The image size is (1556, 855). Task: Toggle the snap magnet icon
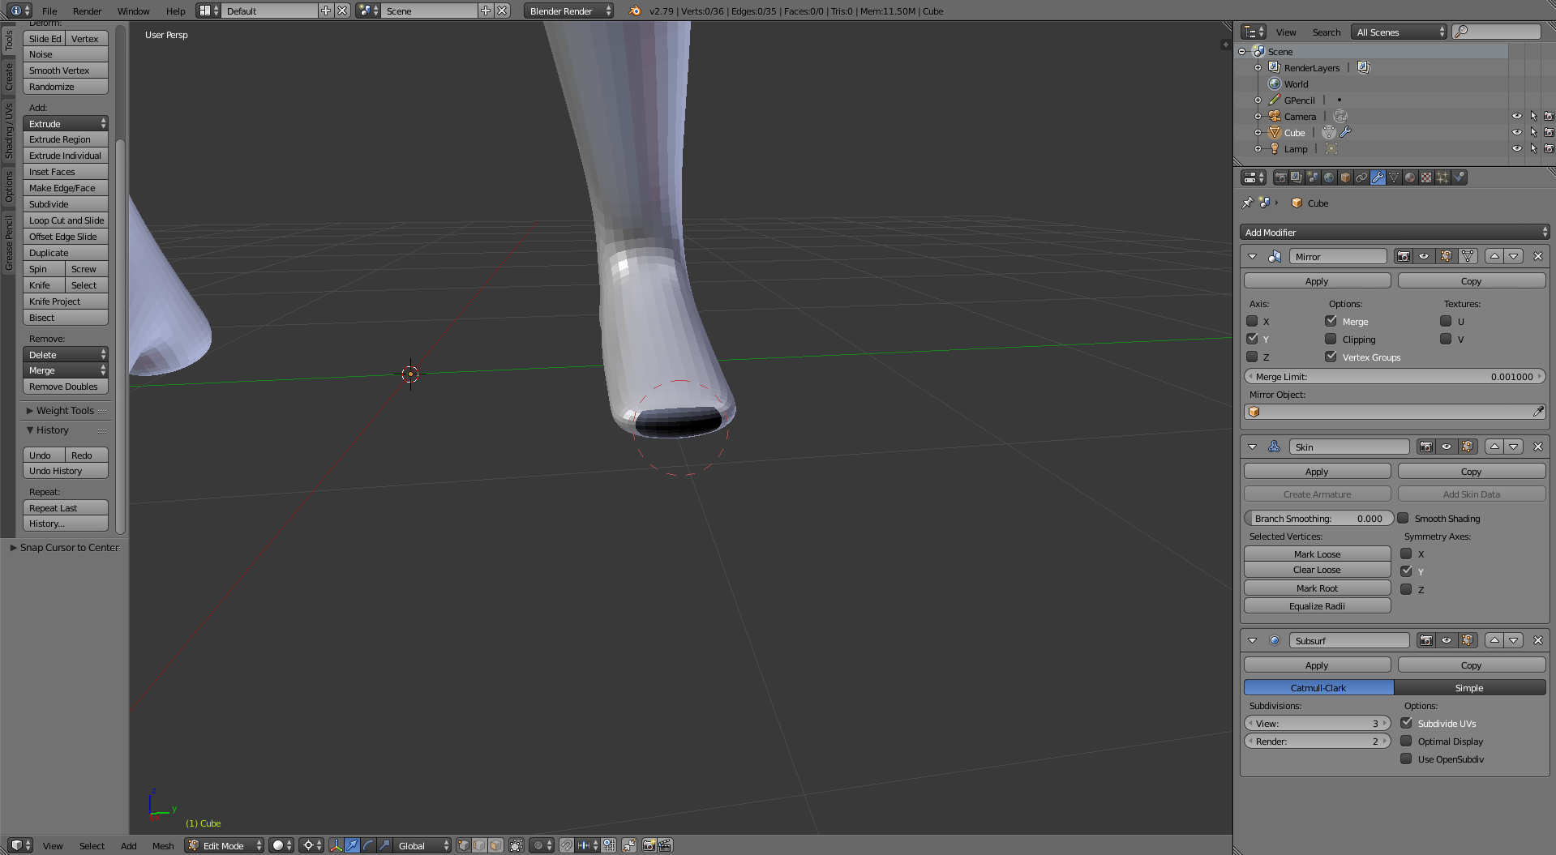tap(567, 845)
